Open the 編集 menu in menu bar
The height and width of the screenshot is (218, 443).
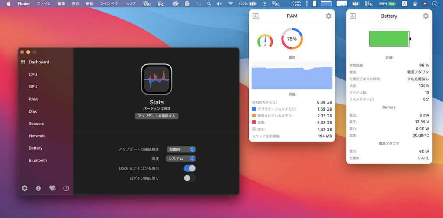62,3
